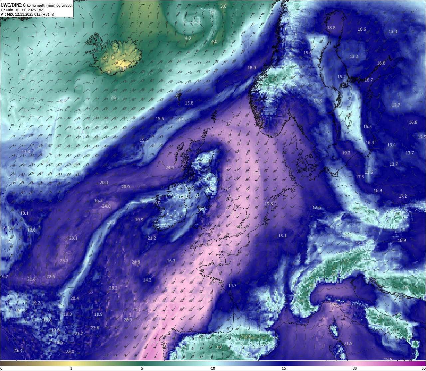Click the value label 19.0 west of Ireland
Viewport: 426px width, 371px height.
156,203
